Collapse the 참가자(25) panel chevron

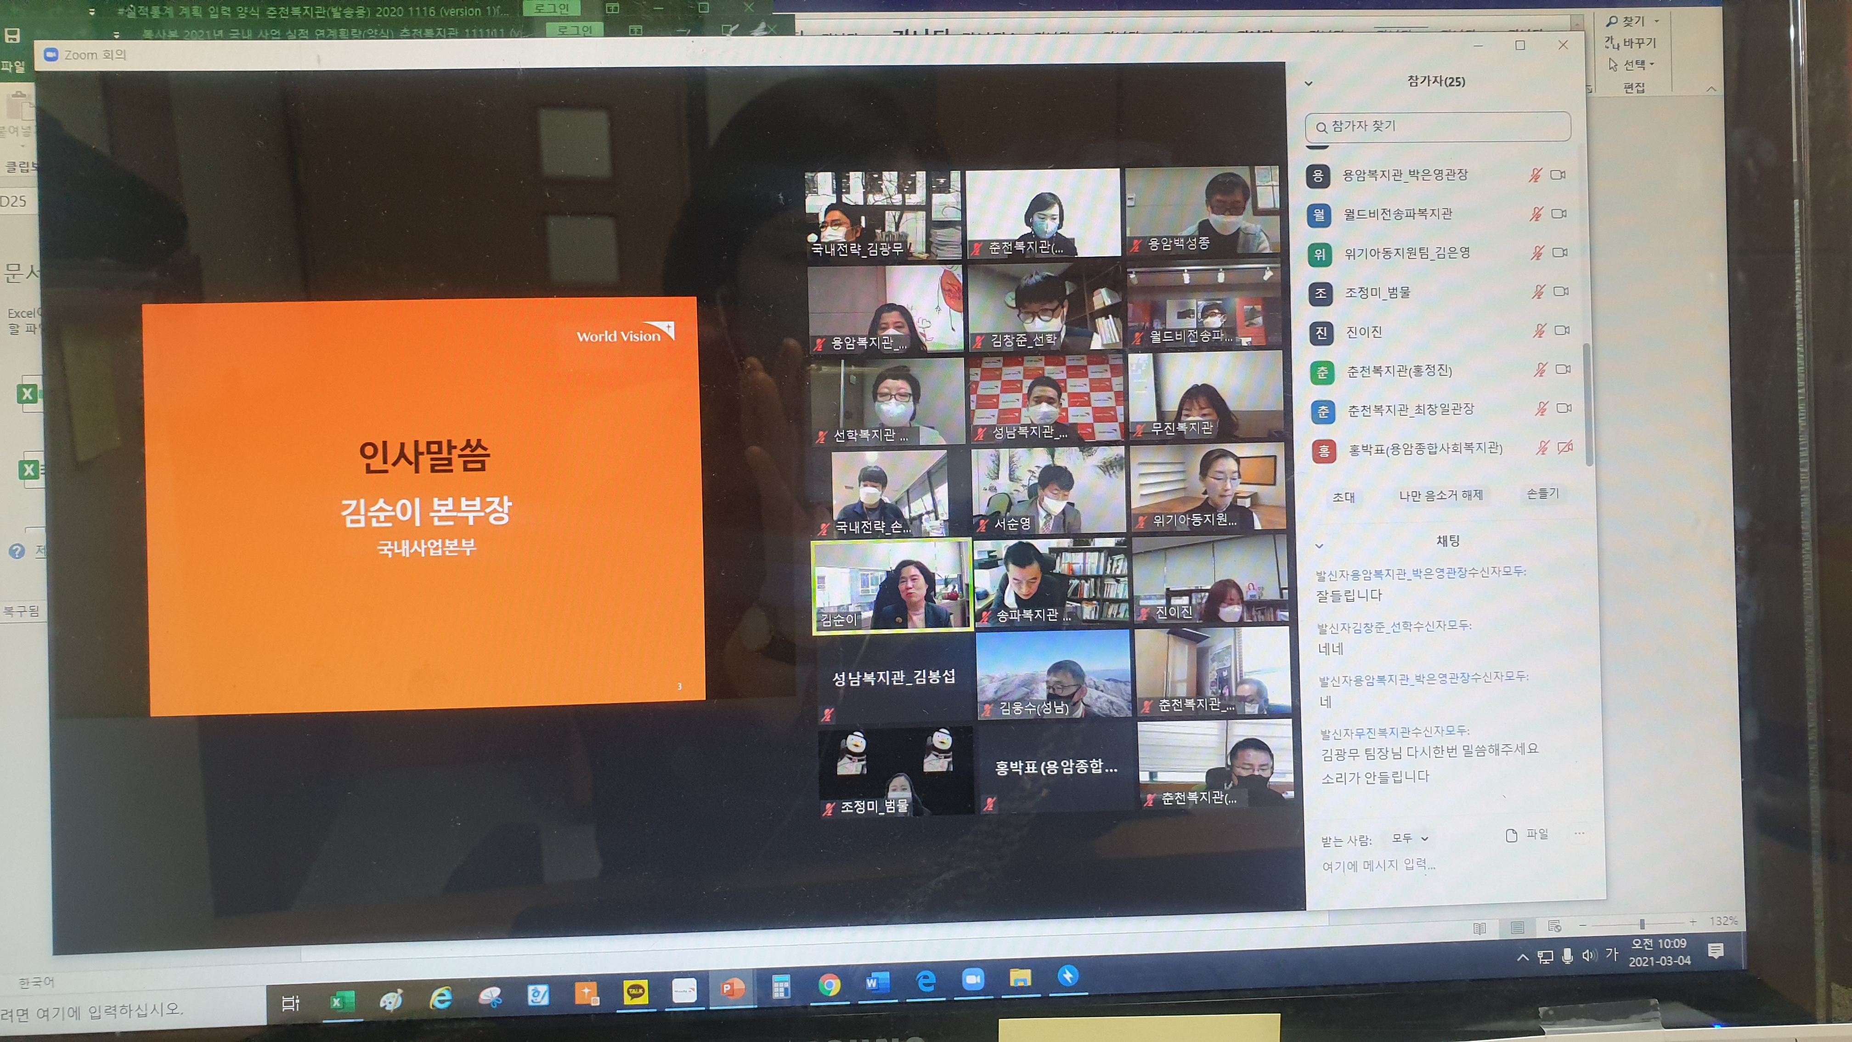pyautogui.click(x=1309, y=84)
